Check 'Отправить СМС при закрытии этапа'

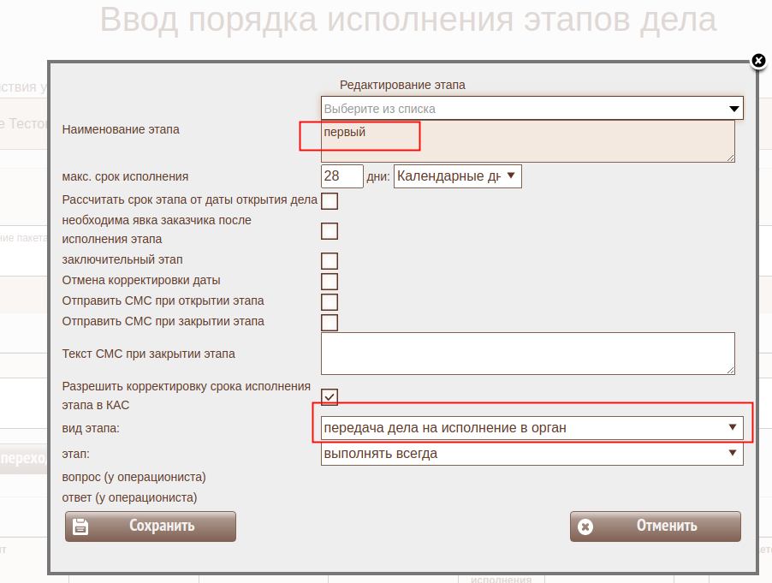330,323
